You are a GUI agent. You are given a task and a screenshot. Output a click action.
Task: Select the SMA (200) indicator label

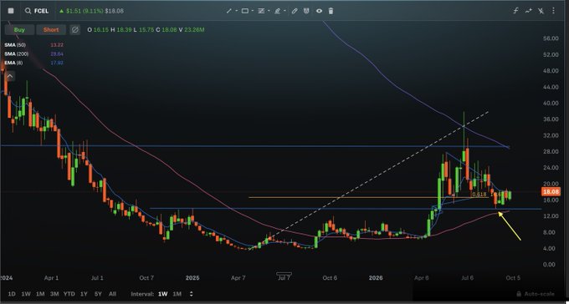[x=17, y=53]
